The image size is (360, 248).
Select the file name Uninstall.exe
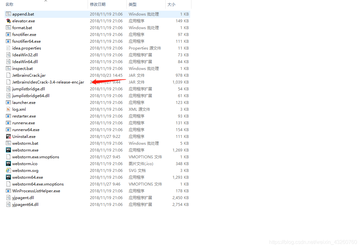tap(24, 137)
